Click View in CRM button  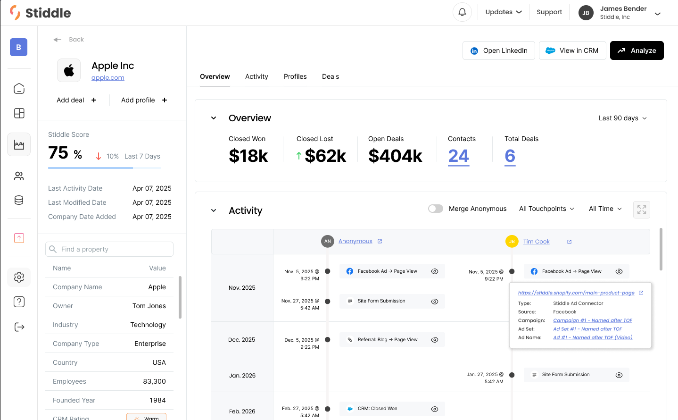pyautogui.click(x=572, y=50)
